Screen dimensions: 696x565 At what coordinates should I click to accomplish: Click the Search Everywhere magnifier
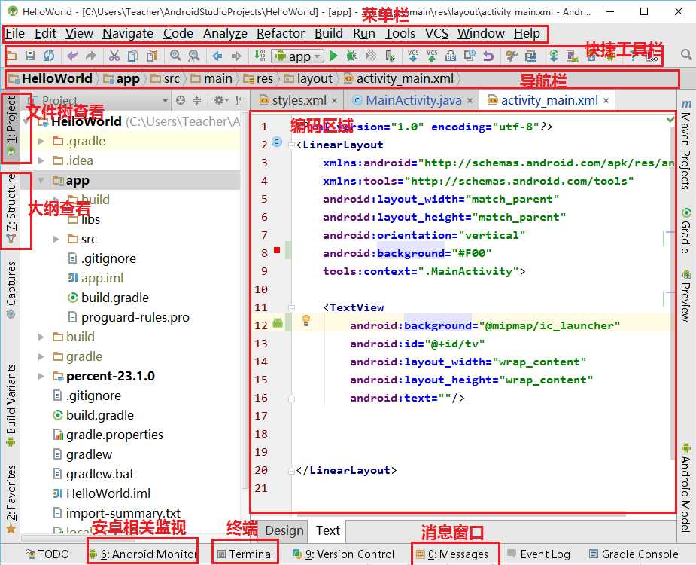pyautogui.click(x=686, y=55)
